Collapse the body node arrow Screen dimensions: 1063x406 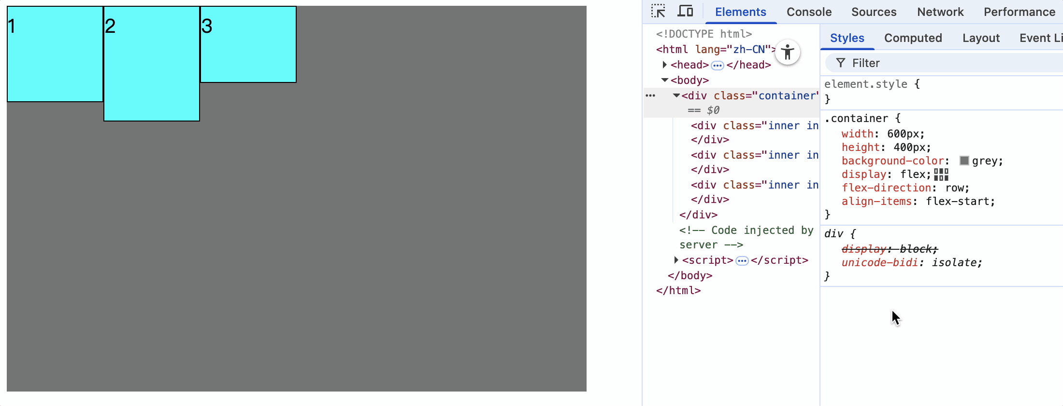[665, 80]
